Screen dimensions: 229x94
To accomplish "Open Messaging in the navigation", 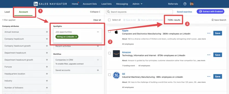I will [122, 4].
